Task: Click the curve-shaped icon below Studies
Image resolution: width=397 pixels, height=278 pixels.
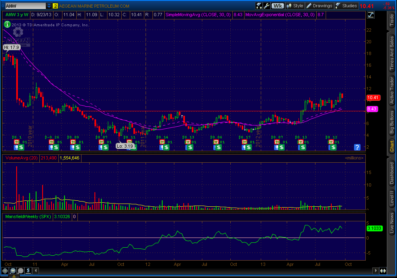Action: click(x=371, y=15)
